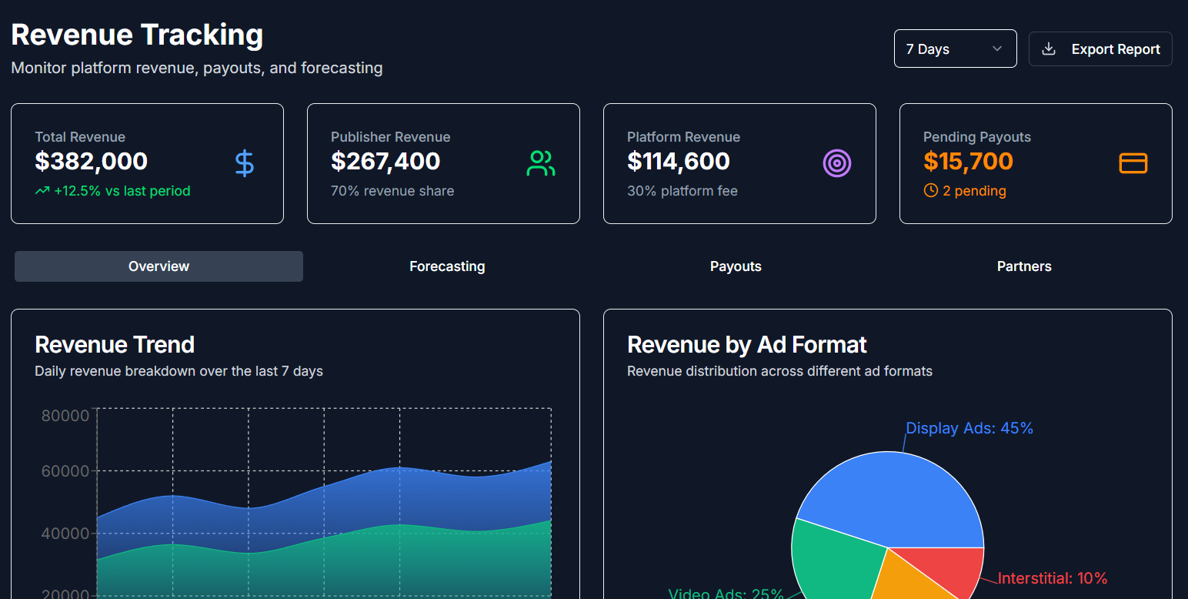Click the Display Ads: 45% label
Image resolution: width=1188 pixels, height=599 pixels.
point(969,427)
